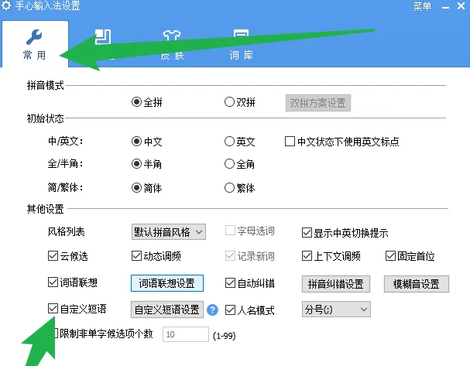Select the 双拼 radio button
This screenshot has height=366, width=470.
point(229,102)
